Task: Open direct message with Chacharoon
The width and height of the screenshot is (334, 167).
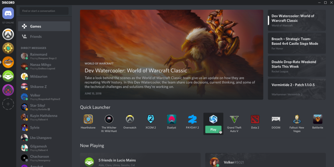Action: (44, 158)
